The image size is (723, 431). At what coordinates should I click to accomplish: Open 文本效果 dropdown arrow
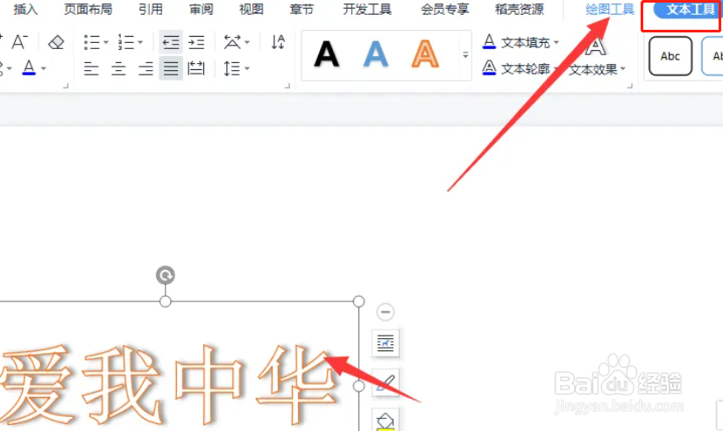pos(623,69)
